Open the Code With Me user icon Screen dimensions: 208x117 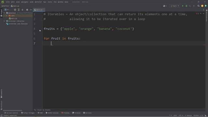pos(165,6)
